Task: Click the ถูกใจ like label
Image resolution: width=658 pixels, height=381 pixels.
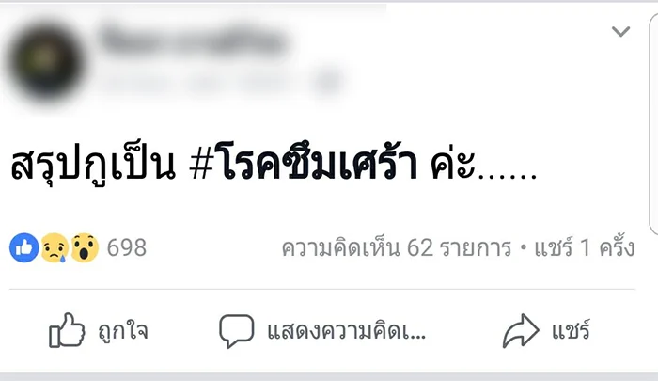Action: pos(123,331)
